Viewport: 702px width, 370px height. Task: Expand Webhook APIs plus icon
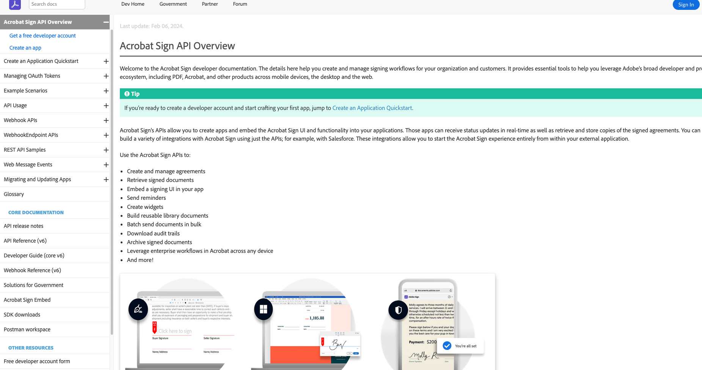pyautogui.click(x=106, y=121)
